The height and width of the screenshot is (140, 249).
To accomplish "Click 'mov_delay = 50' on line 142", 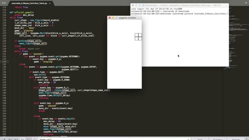I will coord(47,82).
